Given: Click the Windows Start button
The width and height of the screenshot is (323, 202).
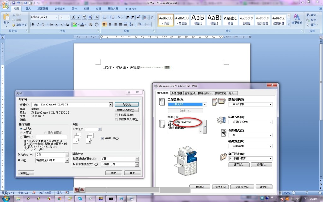Looking at the screenshot, I should coord(6,199).
